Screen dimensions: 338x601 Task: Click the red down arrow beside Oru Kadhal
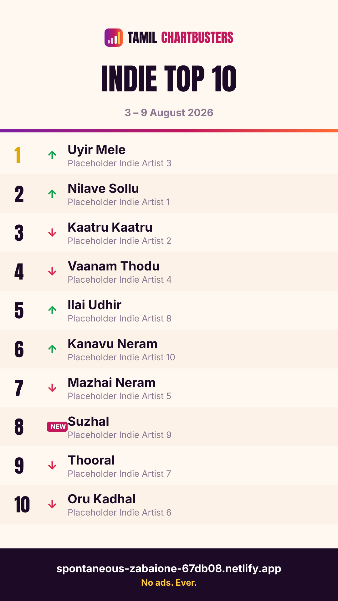52,504
